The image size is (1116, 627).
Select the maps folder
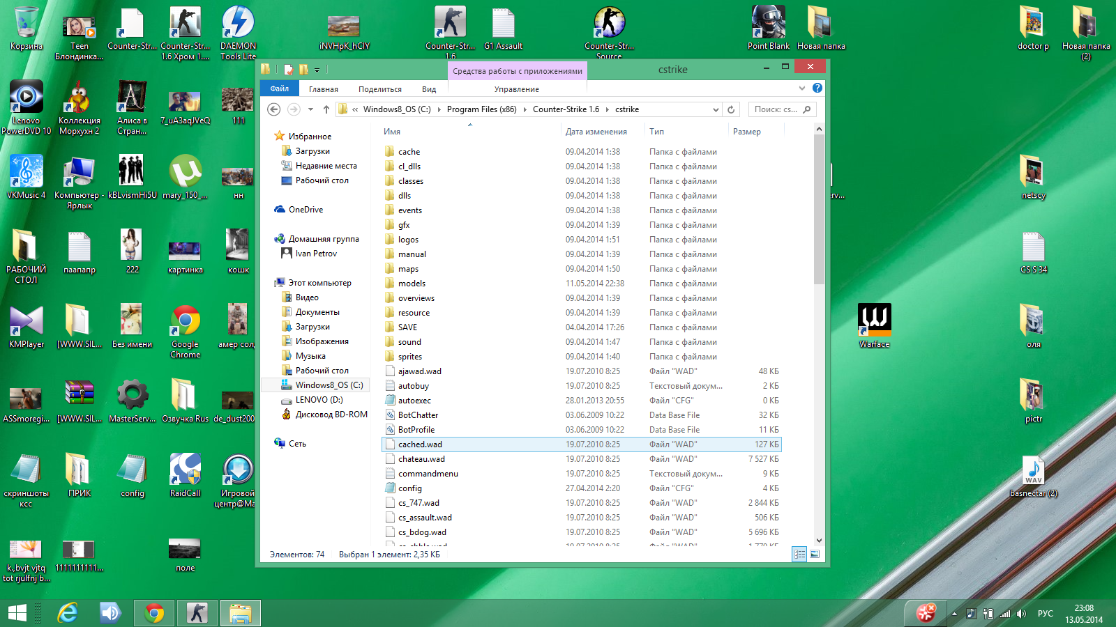[x=408, y=269]
